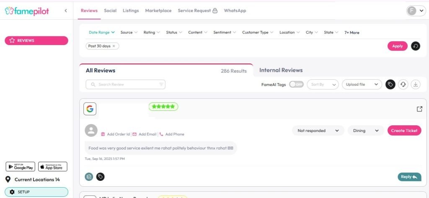Expand the City filter
The height and width of the screenshot is (198, 429).
(312, 33)
